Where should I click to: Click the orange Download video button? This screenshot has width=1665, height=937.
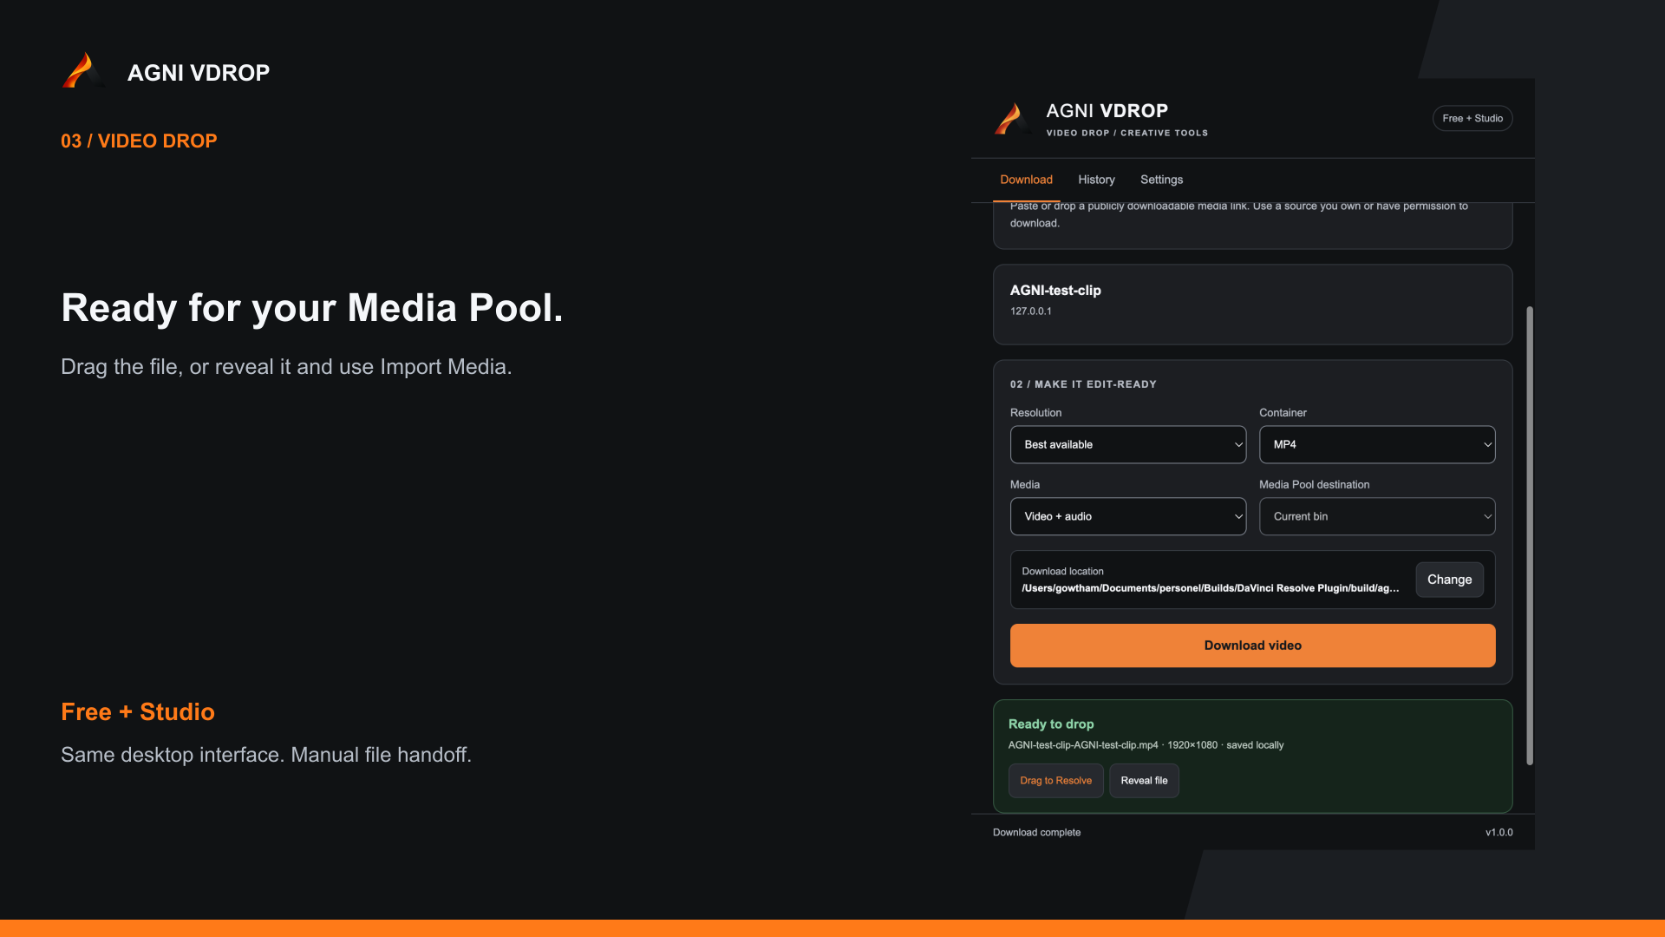coord(1252,645)
